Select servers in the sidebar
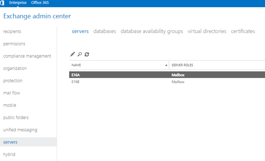 point(28,142)
